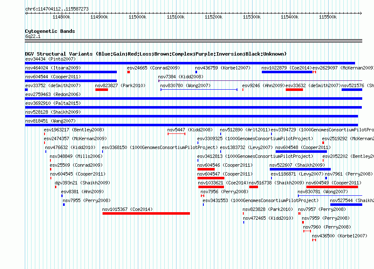Click esv1186871 (Levy2007) label

point(297,174)
